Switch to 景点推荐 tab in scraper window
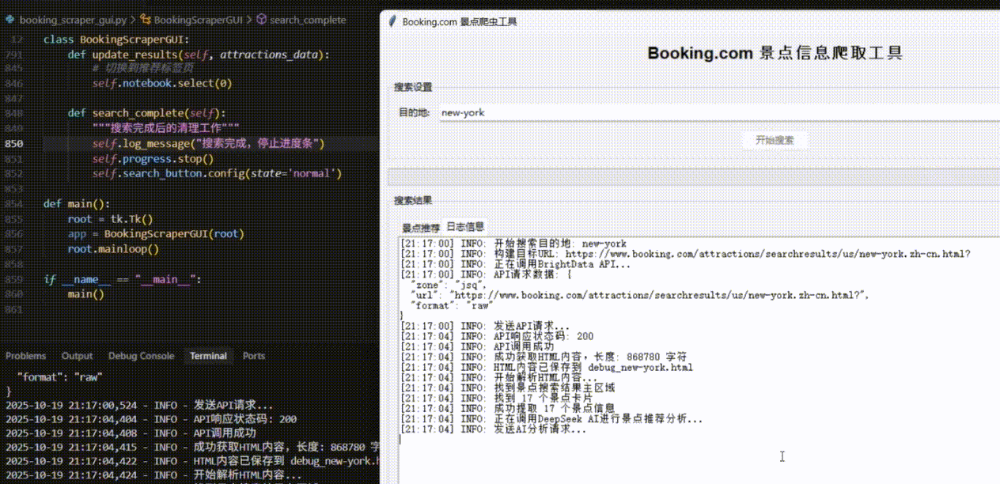The image size is (1000, 484). (420, 228)
